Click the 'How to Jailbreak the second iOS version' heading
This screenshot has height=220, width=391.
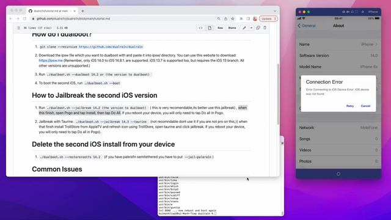point(95,95)
